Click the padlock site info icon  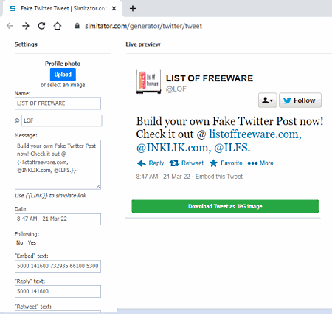point(77,26)
